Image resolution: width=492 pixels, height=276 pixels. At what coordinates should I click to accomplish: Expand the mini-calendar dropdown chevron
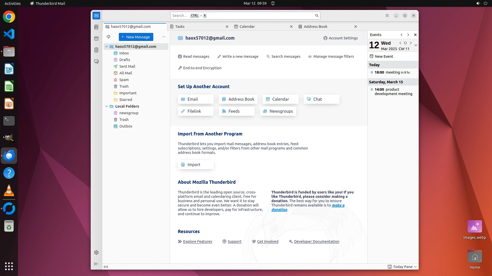(x=416, y=45)
